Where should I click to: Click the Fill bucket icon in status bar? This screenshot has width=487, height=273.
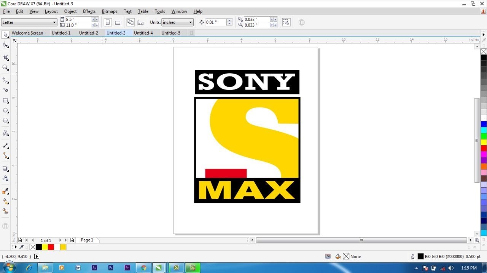pyautogui.click(x=338, y=257)
